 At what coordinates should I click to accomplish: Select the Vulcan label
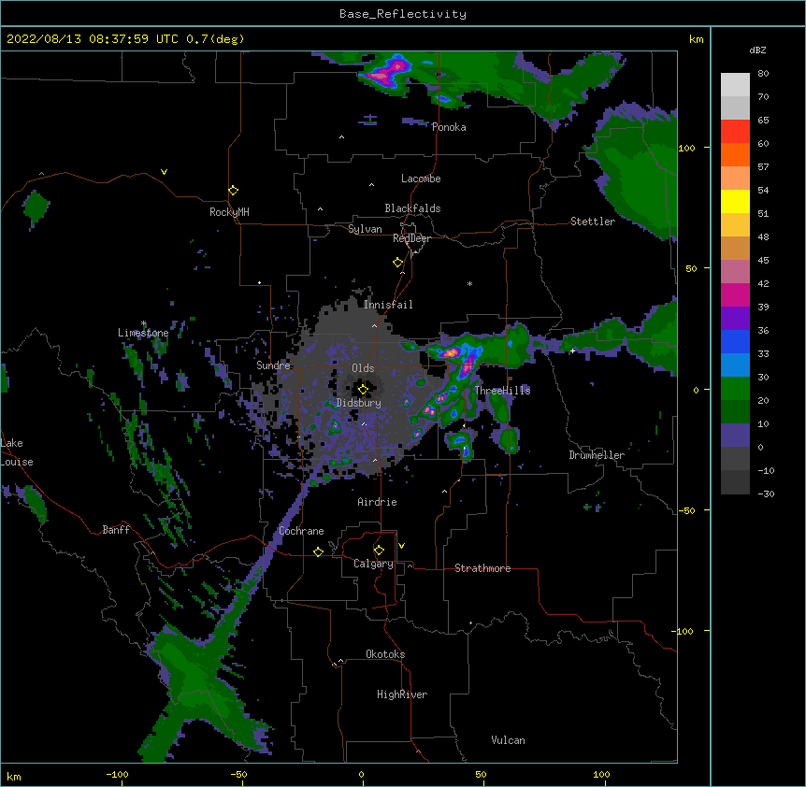[x=508, y=740]
